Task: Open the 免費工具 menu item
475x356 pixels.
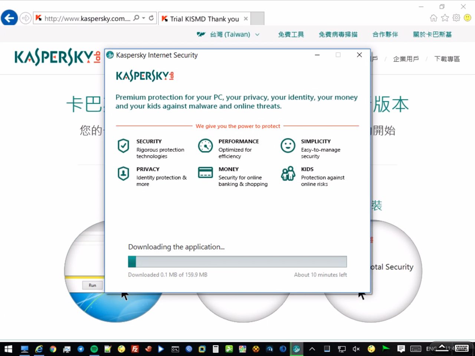Action: point(291,34)
